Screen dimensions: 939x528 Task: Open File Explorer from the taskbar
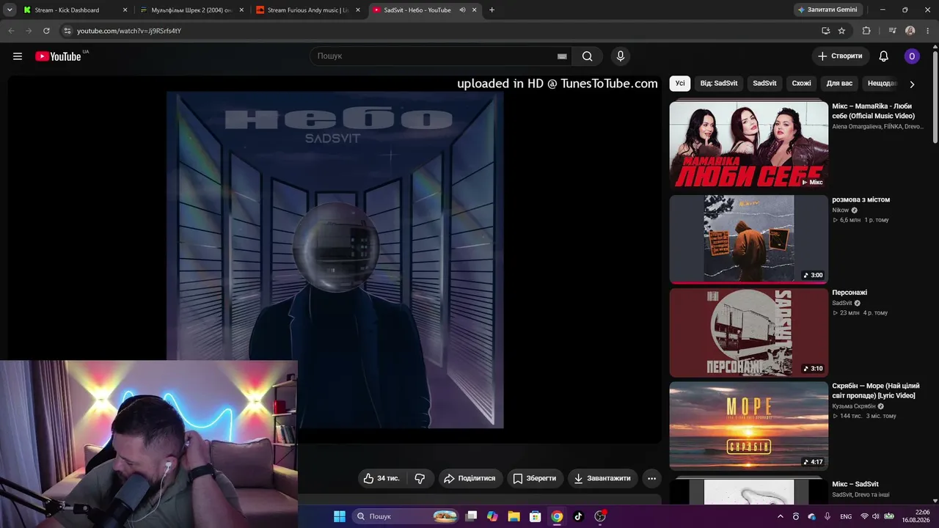click(x=514, y=516)
